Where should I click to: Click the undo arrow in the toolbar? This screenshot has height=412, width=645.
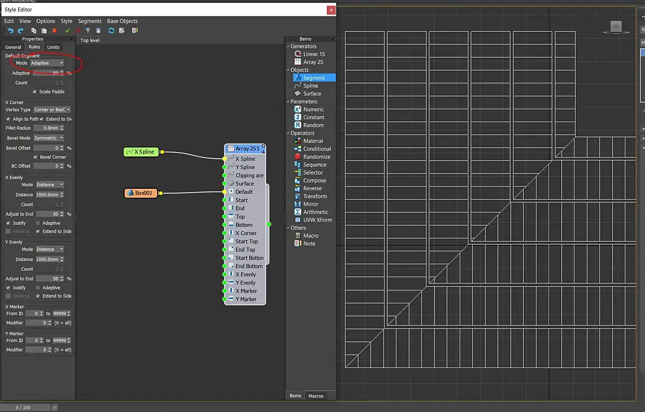click(x=10, y=31)
